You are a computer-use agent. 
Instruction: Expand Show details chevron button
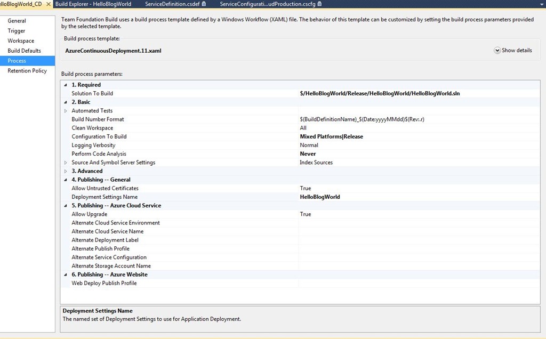tap(497, 51)
